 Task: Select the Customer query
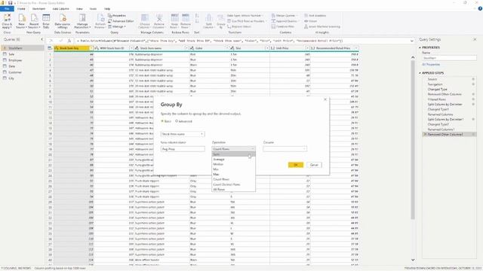point(15,72)
